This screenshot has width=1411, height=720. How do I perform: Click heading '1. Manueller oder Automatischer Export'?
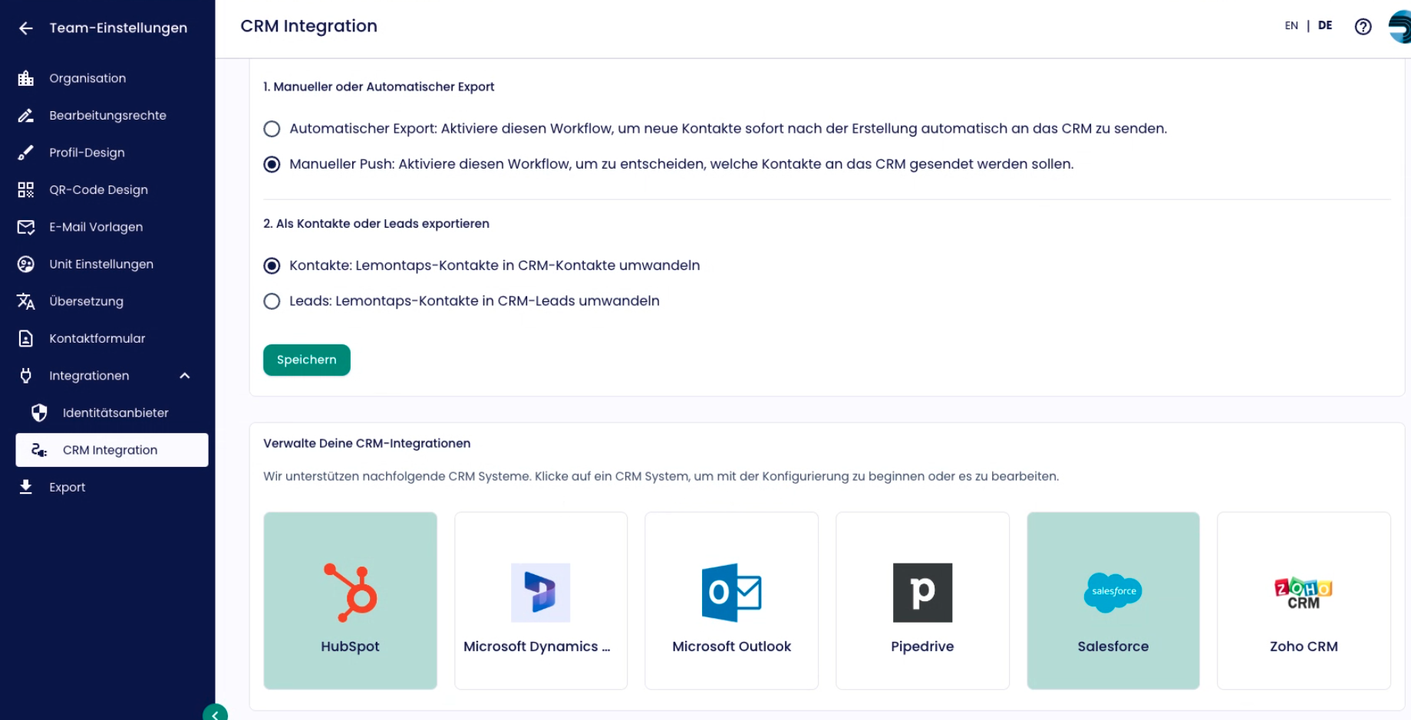[378, 87]
